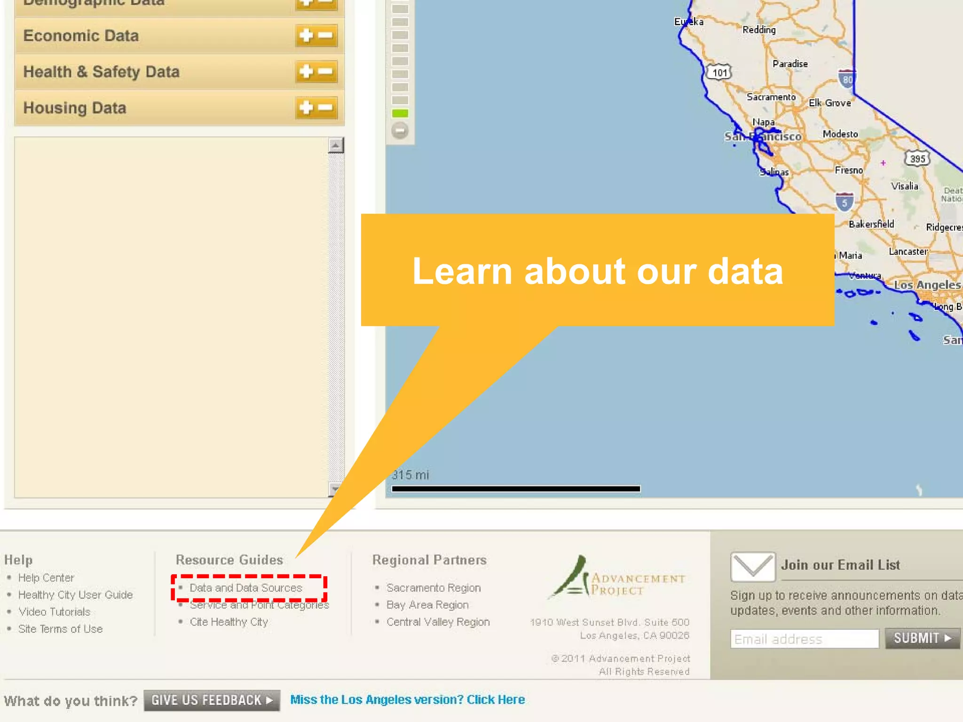Screen dimensions: 963x722
Task: Click Modesto label on the map
Action: [x=840, y=134]
